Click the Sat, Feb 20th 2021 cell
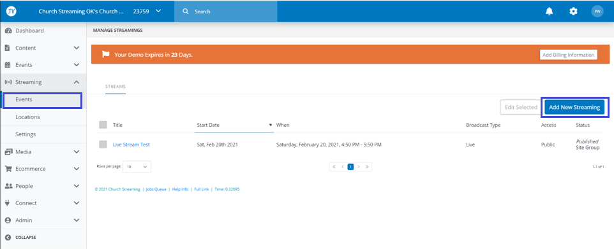614x249 pixels. (x=218, y=144)
